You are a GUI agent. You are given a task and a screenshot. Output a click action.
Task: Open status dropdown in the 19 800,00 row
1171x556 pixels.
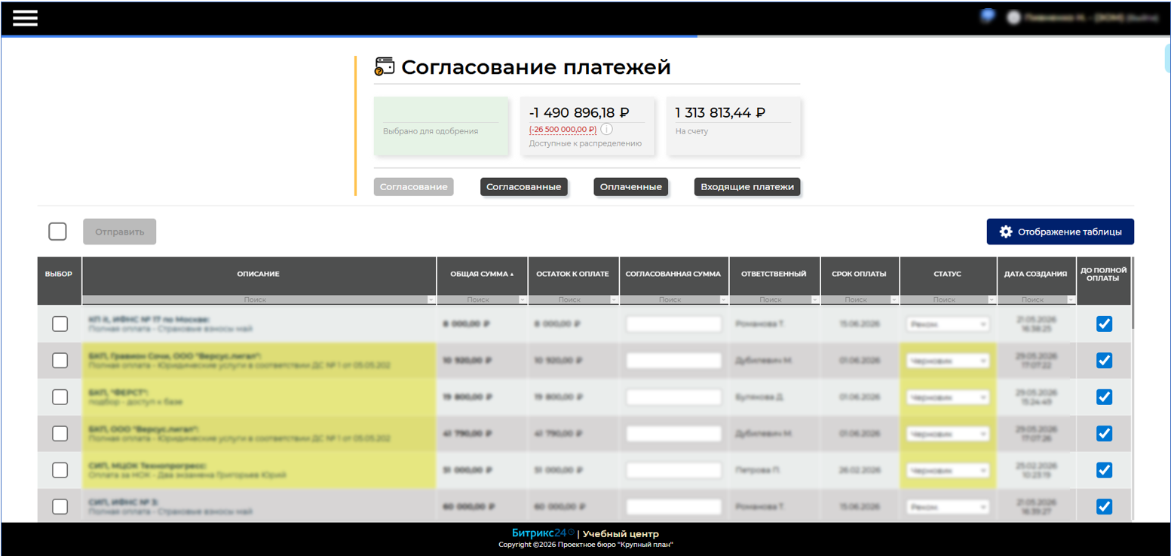point(948,397)
